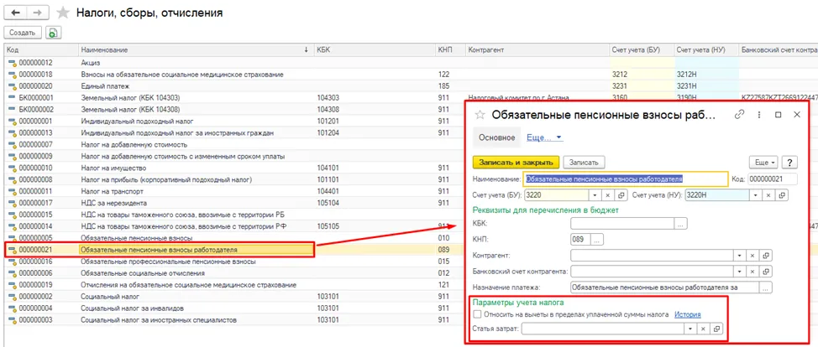Click cell 3212Н in Счет учета (НУ)
This screenshot has height=347, width=818.
[x=705, y=75]
